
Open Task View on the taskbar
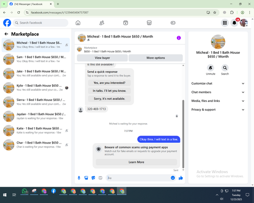14,195
